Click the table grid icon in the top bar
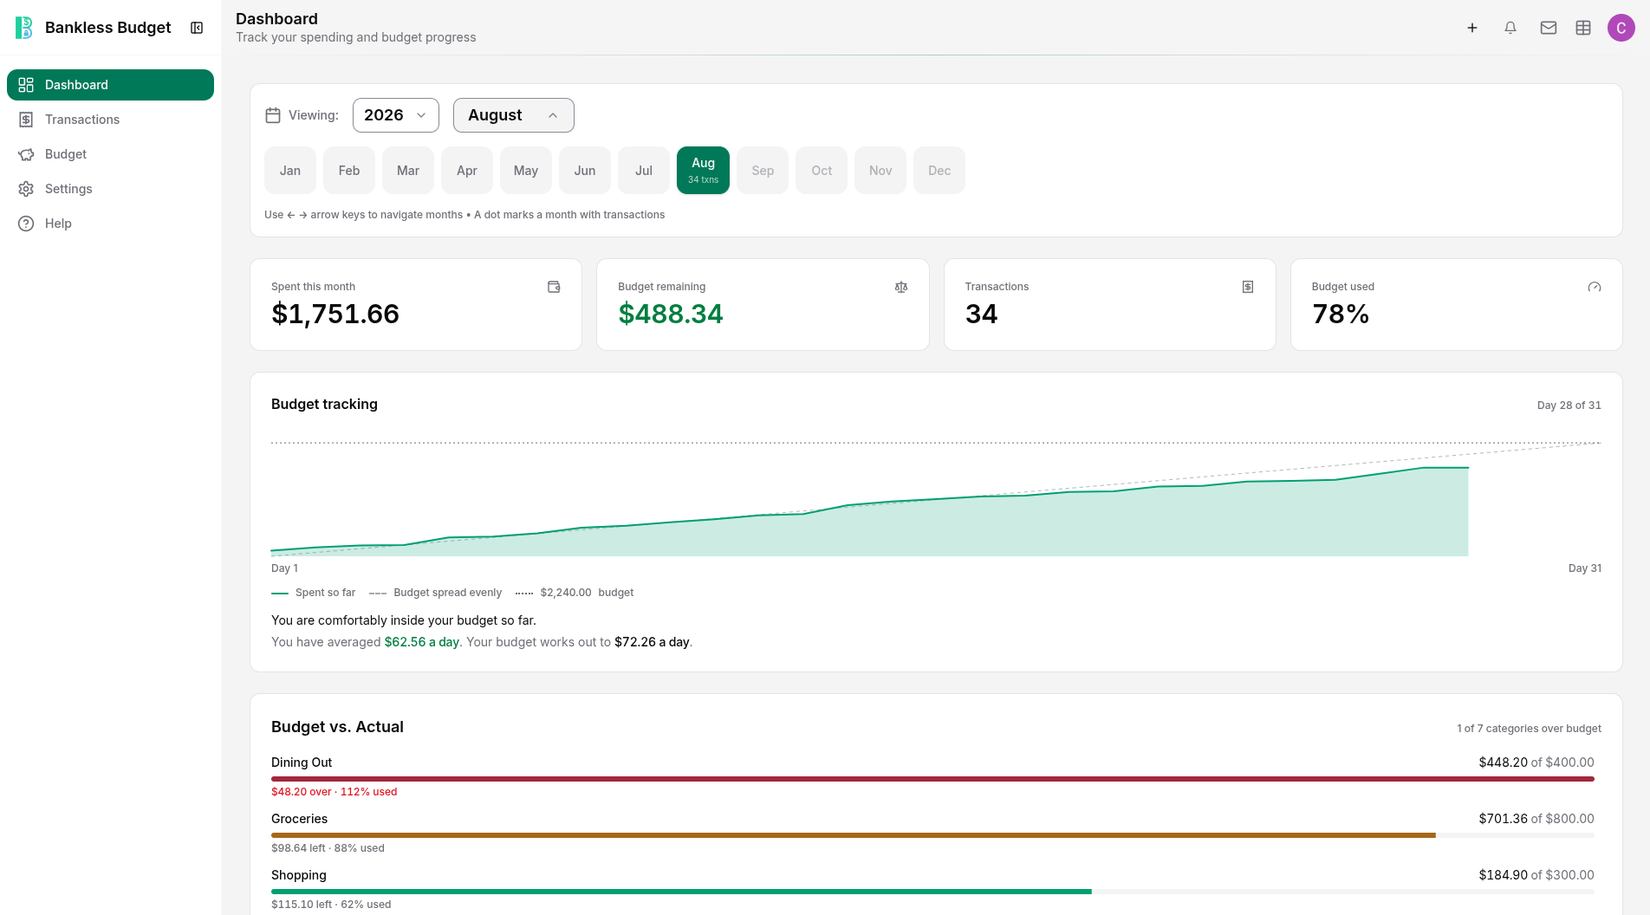Screen dimensions: 1650x915 tap(1583, 28)
